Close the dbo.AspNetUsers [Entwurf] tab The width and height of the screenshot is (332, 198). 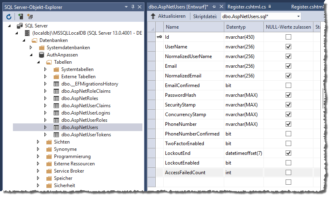click(x=221, y=7)
